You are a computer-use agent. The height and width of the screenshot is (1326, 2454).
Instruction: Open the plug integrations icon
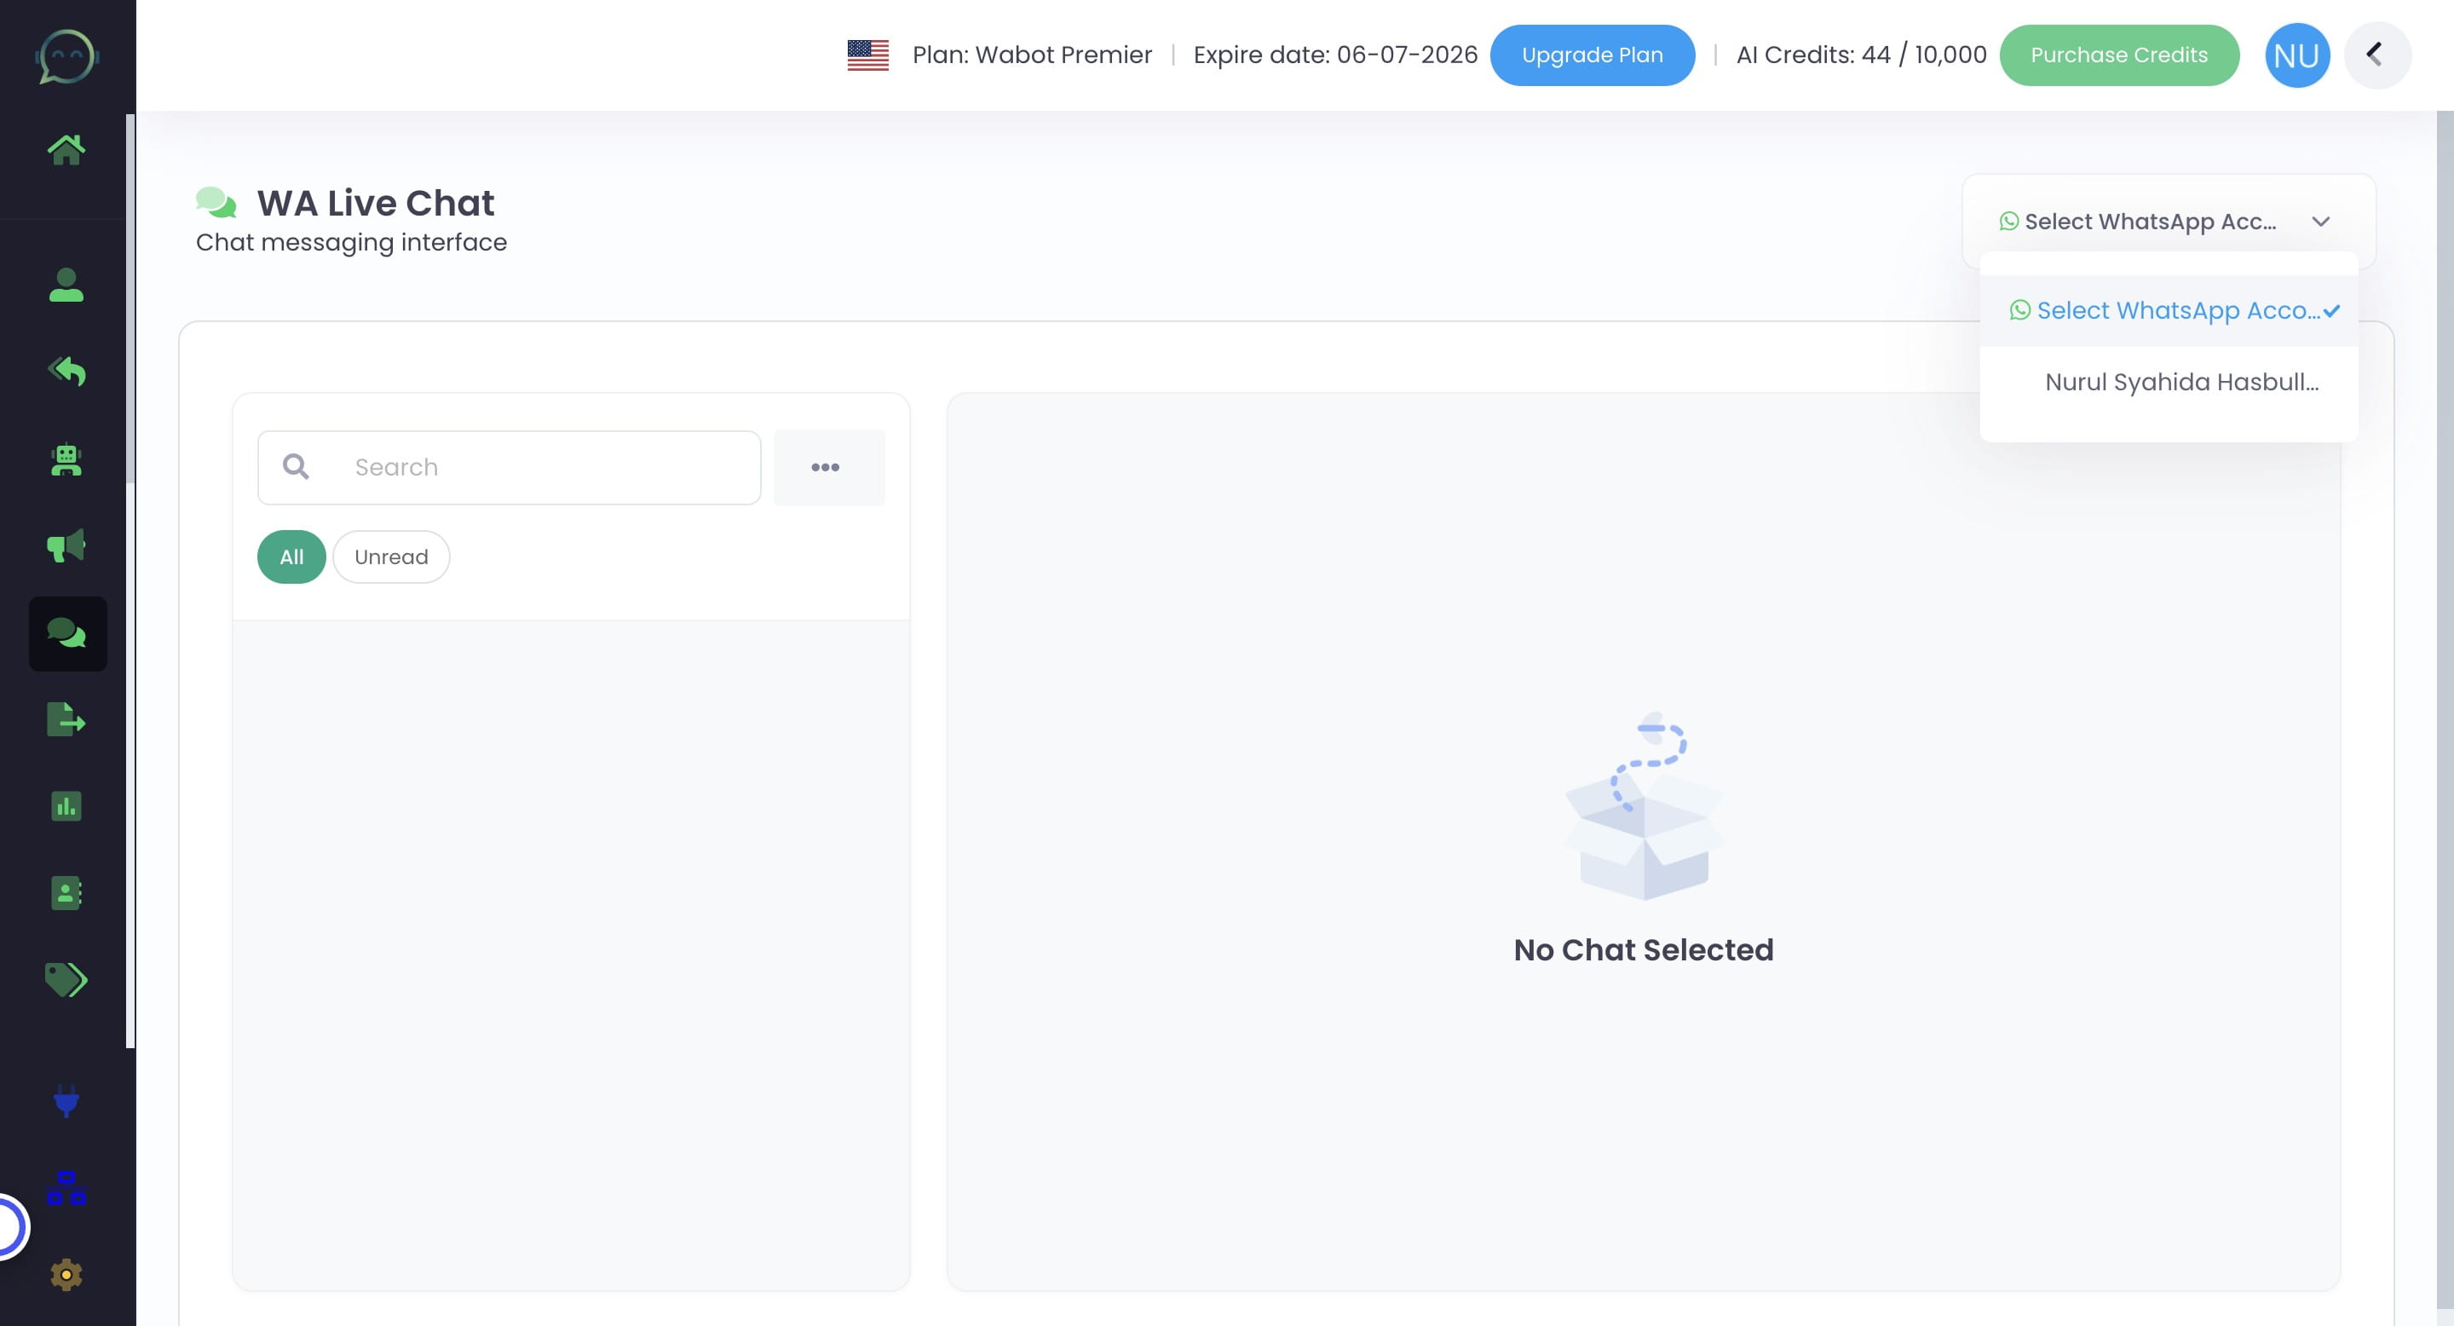pyautogui.click(x=66, y=1101)
